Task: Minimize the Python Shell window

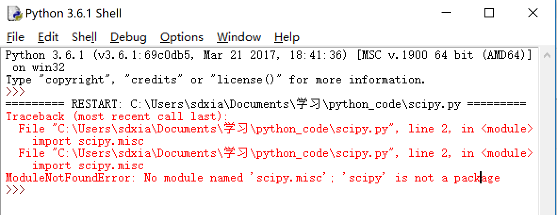Action: click(x=446, y=13)
